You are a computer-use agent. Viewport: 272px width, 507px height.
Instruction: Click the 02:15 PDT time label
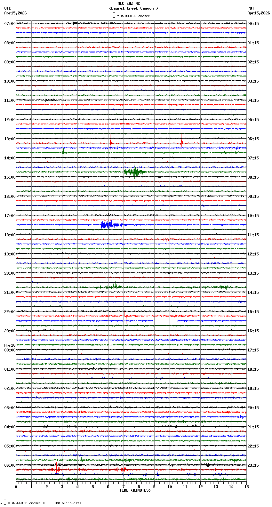pyautogui.click(x=253, y=62)
